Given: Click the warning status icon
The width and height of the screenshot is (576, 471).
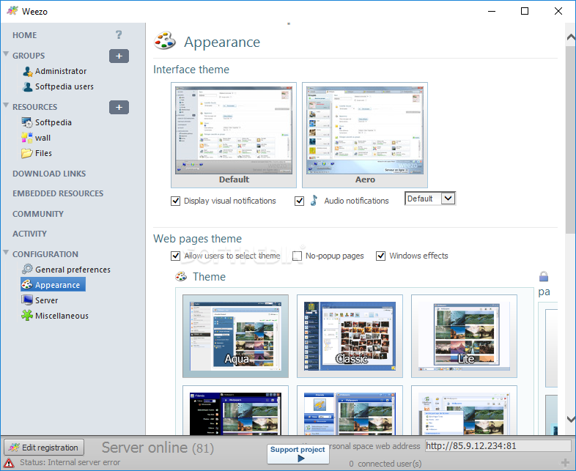Looking at the screenshot, I should tap(9, 462).
